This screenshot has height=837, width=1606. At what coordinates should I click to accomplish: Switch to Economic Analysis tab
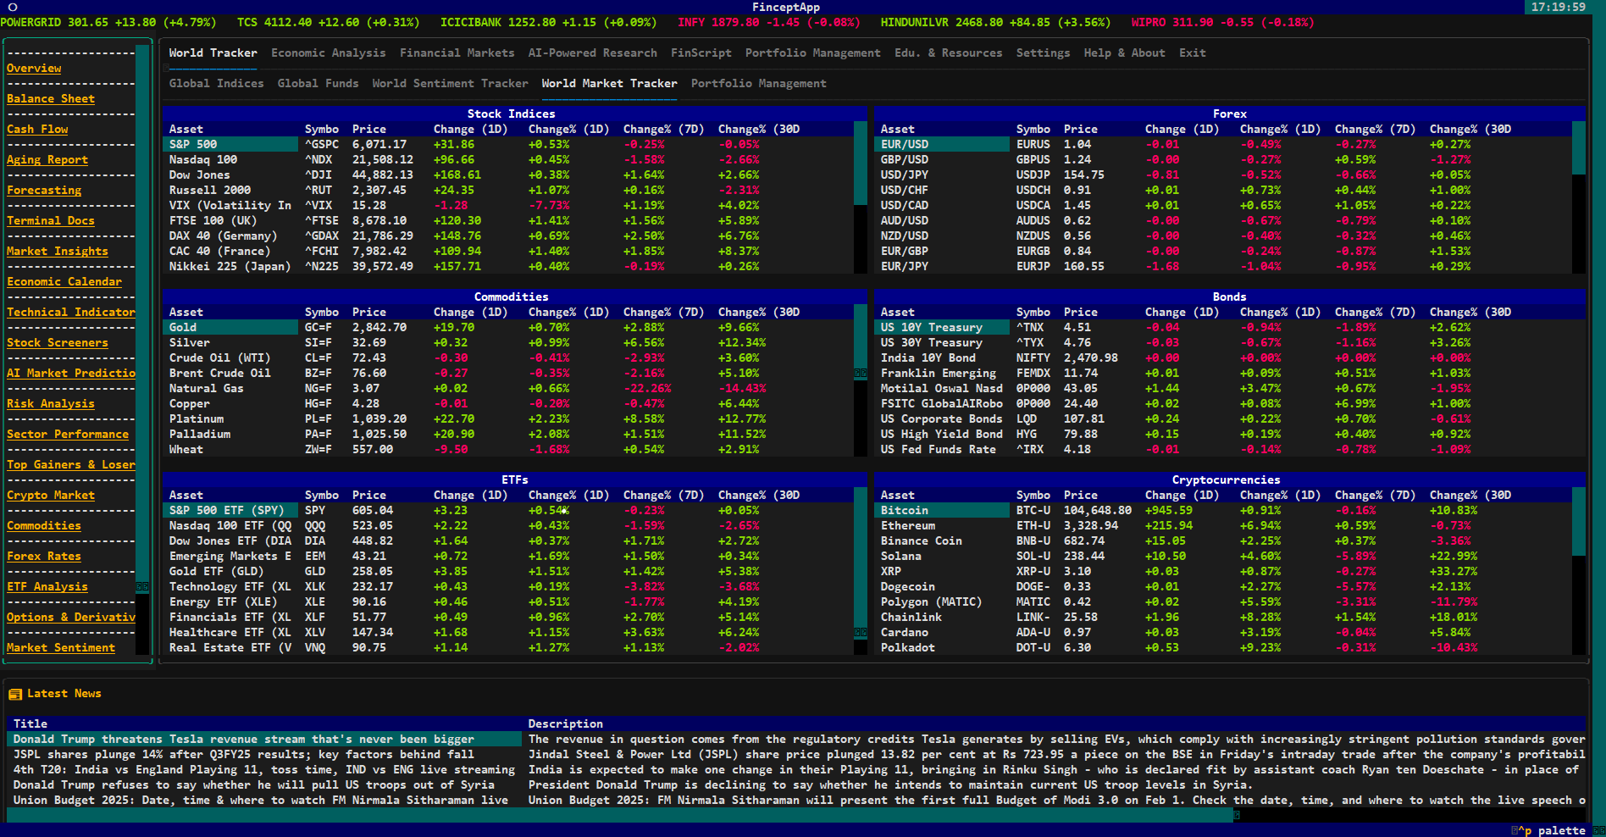329,53
